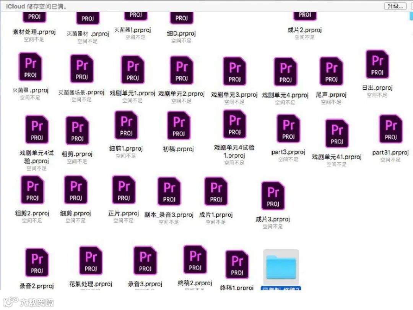Click the 粗剪.prproj file name label
This screenshot has height=310, width=413.
coord(77,154)
